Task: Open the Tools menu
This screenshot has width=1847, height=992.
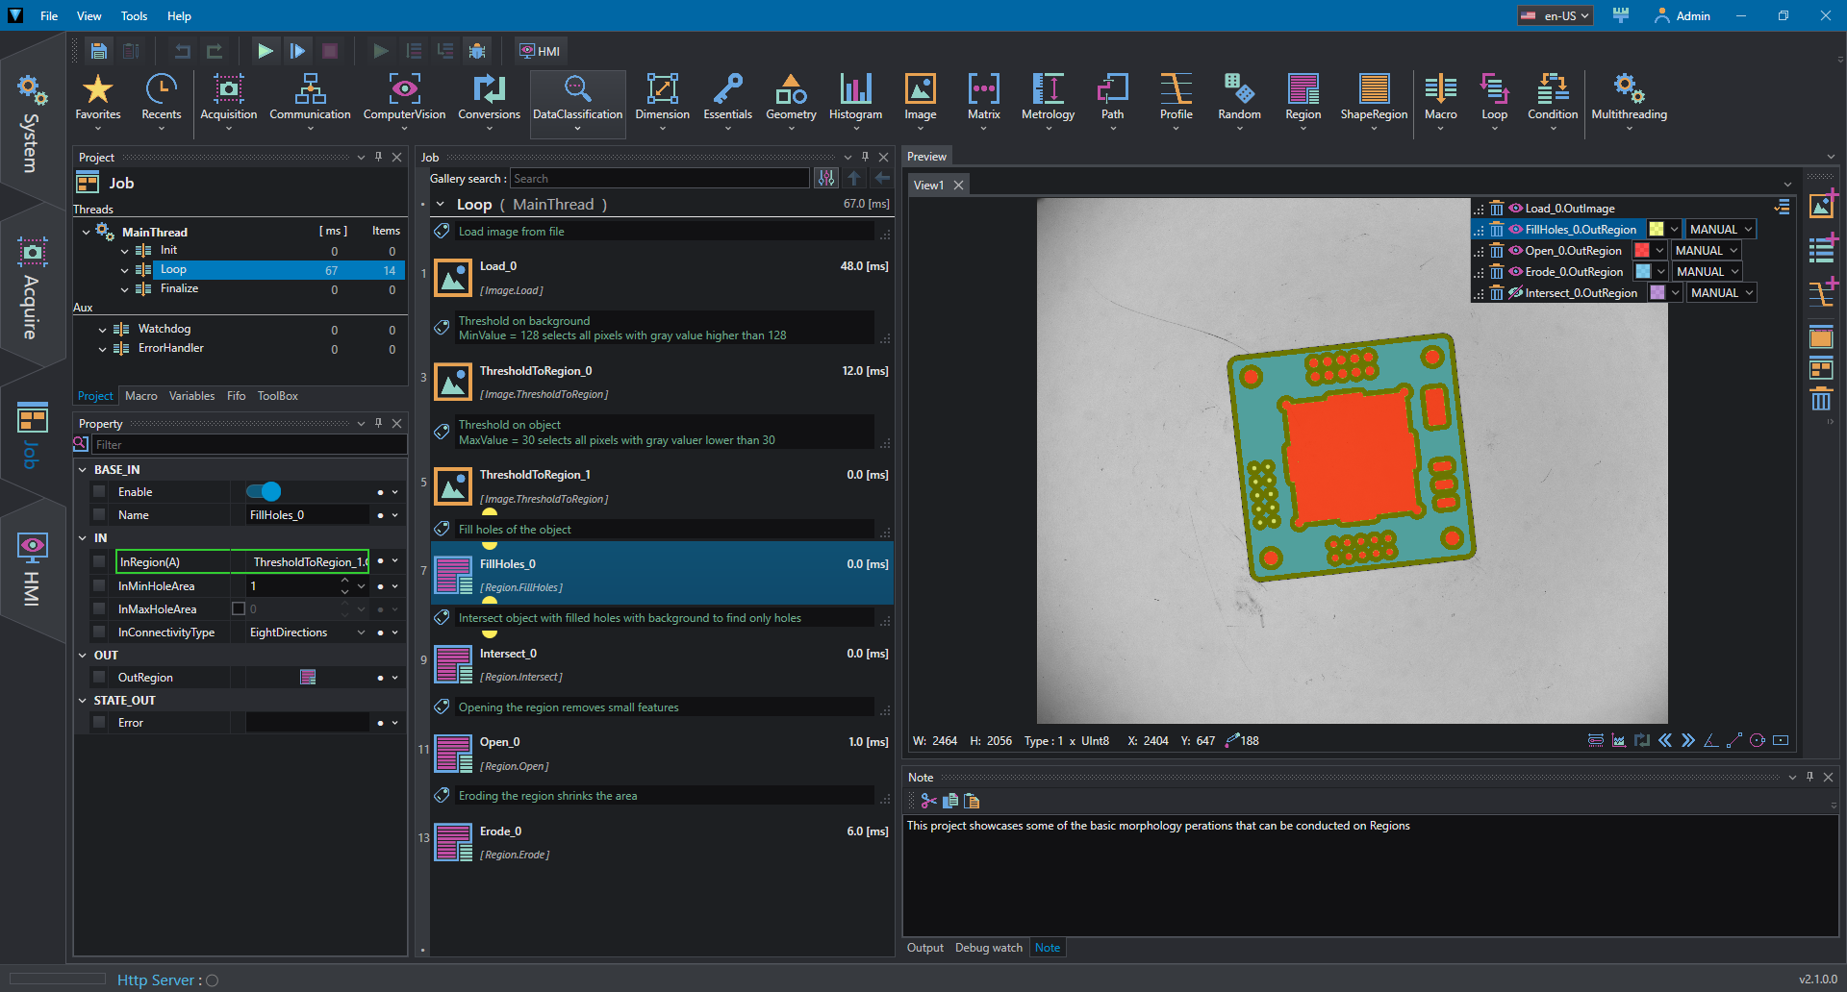Action: coord(134,16)
